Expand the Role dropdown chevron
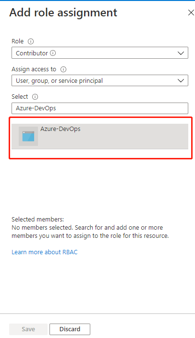Image resolution: width=195 pixels, height=338 pixels. pyautogui.click(x=181, y=53)
